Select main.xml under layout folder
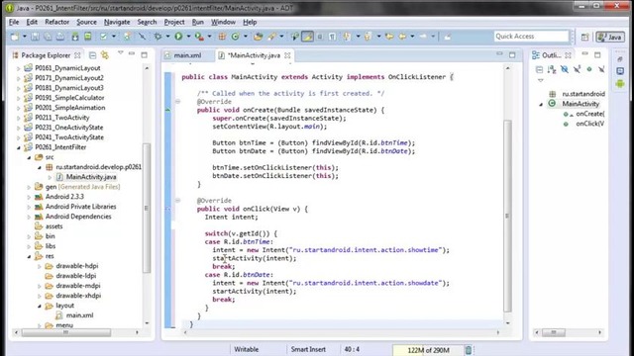This screenshot has height=356, width=634. [x=79, y=315]
